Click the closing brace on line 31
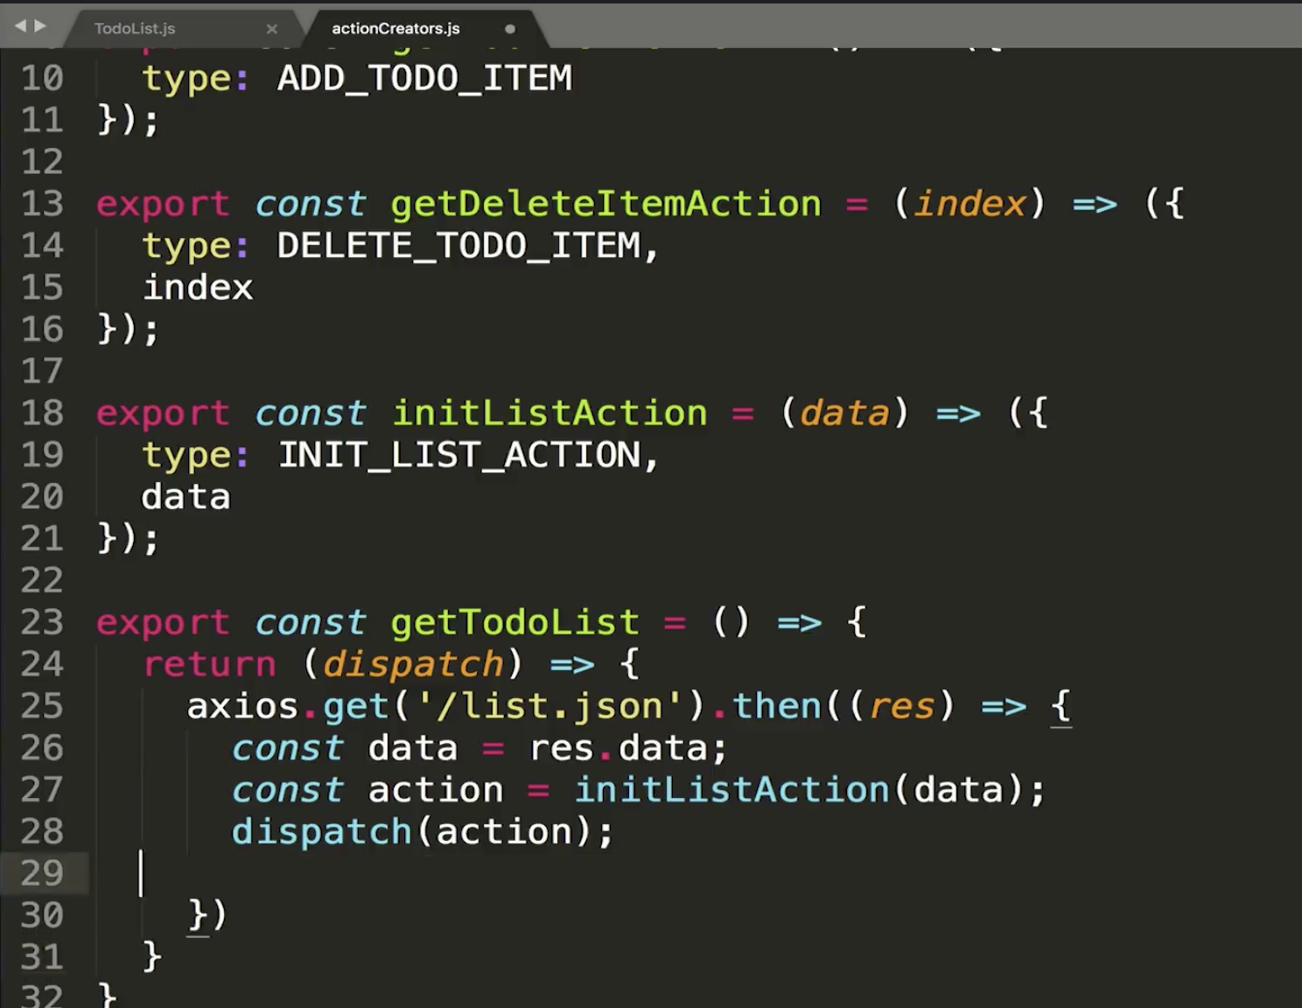The image size is (1302, 1008). pyautogui.click(x=152, y=956)
